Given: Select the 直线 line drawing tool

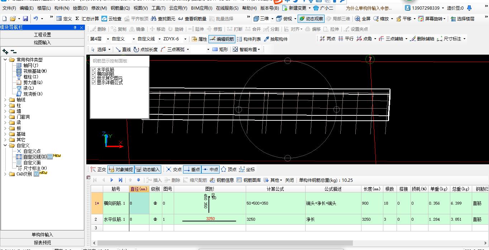Looking at the screenshot, I should tap(123, 49).
